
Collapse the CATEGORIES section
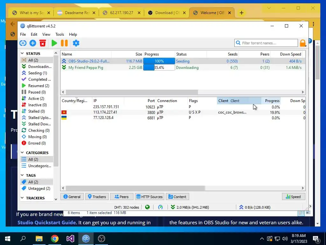point(22,153)
